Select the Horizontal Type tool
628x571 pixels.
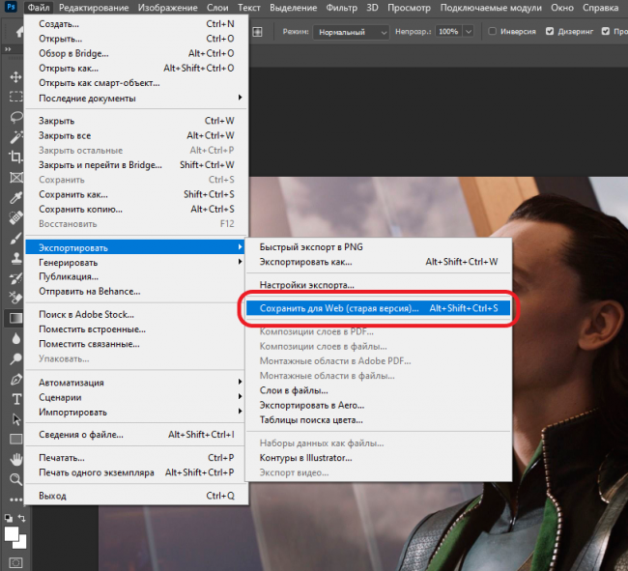(16, 399)
